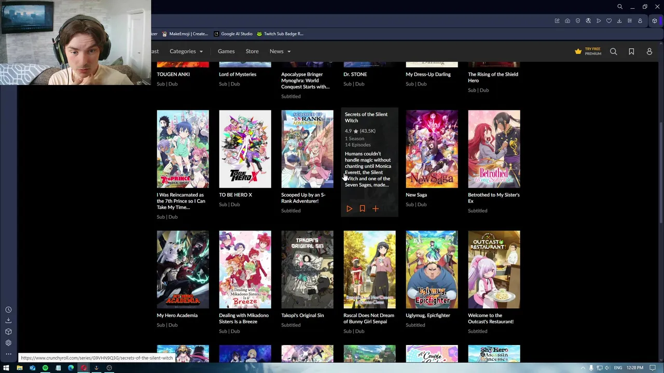Click the Dr. STONE title
664x373 pixels.
tap(355, 74)
